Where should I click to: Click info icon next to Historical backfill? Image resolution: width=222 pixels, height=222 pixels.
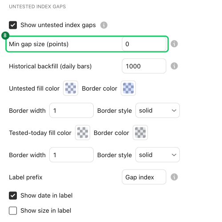click(174, 66)
